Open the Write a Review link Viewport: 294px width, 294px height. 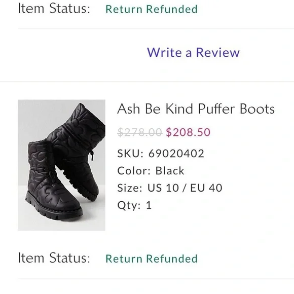[193, 52]
